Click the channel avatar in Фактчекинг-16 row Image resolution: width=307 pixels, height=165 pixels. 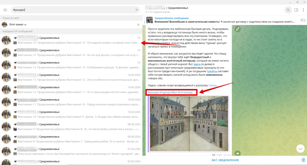click(x=6, y=40)
